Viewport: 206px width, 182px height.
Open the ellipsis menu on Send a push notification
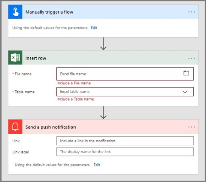pyautogui.click(x=191, y=127)
